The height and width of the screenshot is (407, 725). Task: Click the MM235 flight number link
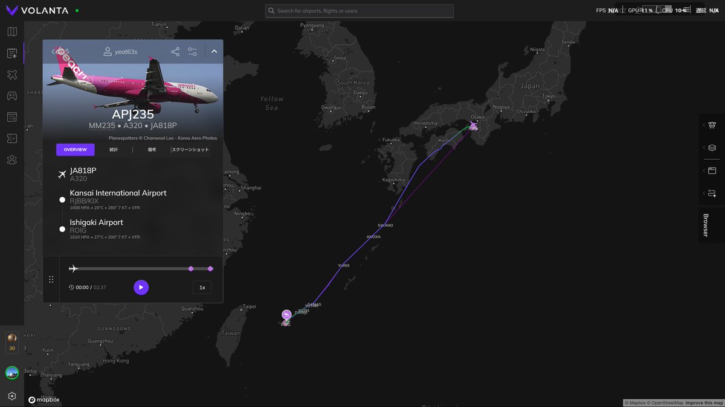[101, 125]
